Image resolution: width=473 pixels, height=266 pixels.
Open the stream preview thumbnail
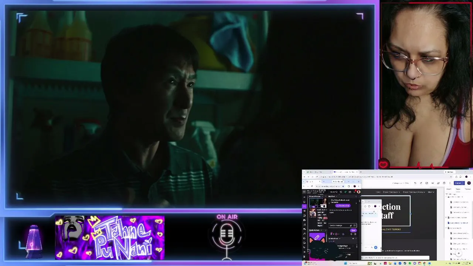(x=317, y=203)
